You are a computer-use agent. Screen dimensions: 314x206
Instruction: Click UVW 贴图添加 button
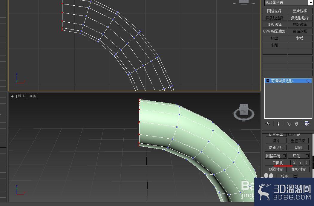pyautogui.click(x=275, y=31)
